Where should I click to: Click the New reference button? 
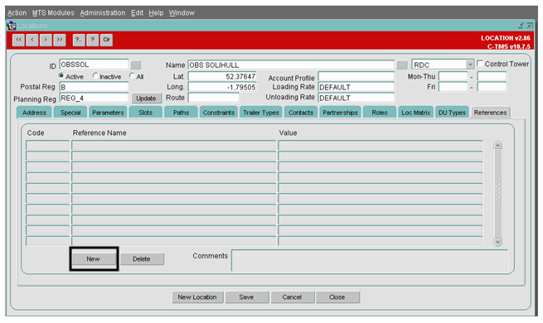[93, 258]
